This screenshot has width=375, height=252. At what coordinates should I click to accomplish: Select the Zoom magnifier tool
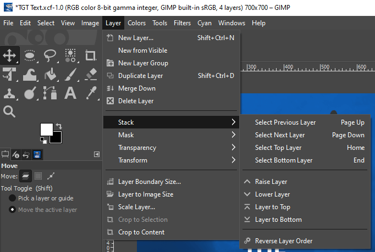(x=9, y=111)
